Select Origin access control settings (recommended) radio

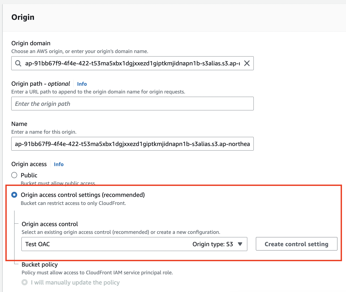click(x=14, y=195)
